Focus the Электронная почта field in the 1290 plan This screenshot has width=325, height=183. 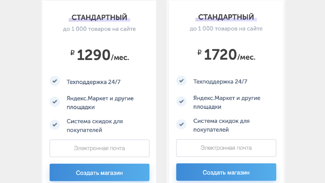pyautogui.click(x=100, y=148)
